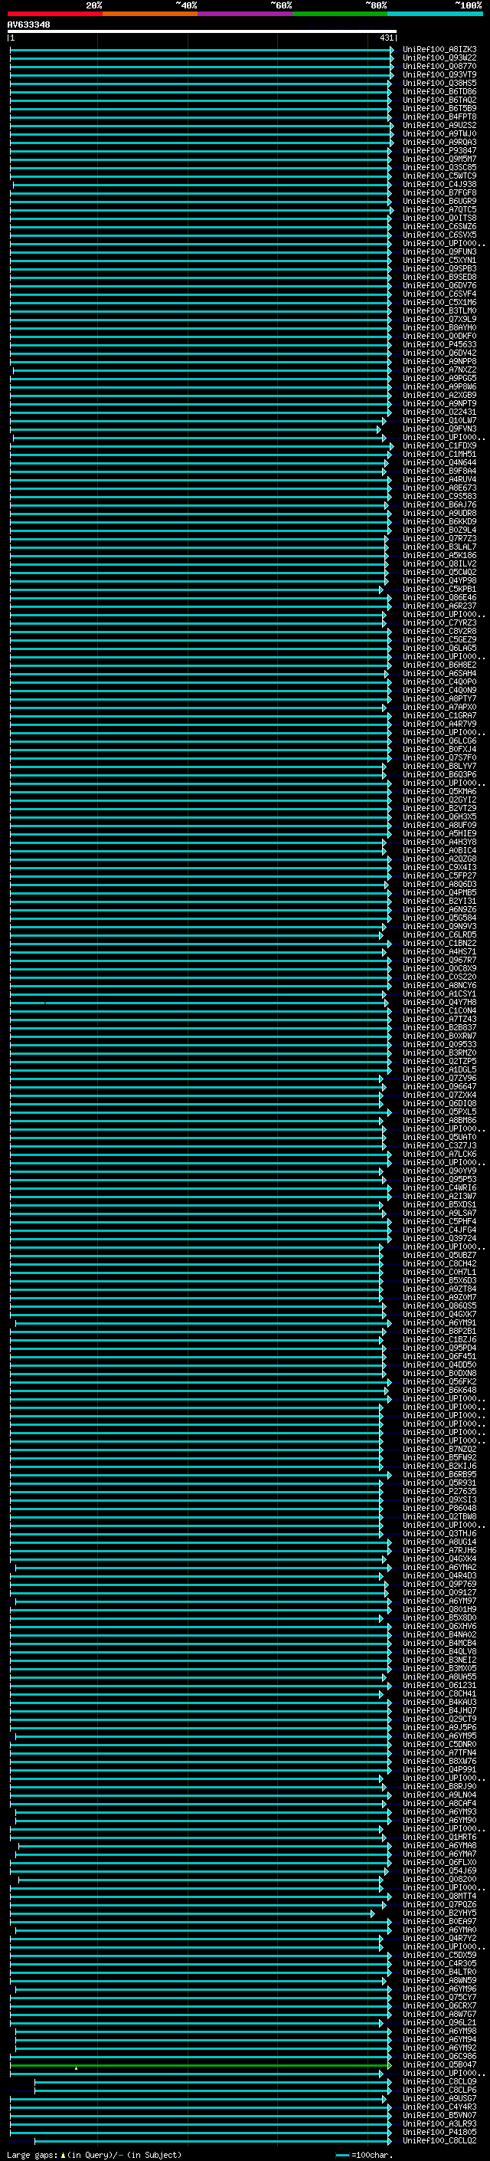Click the UniRef100_Q5B047 label
The width and height of the screenshot is (490, 2161).
pos(439,2064)
